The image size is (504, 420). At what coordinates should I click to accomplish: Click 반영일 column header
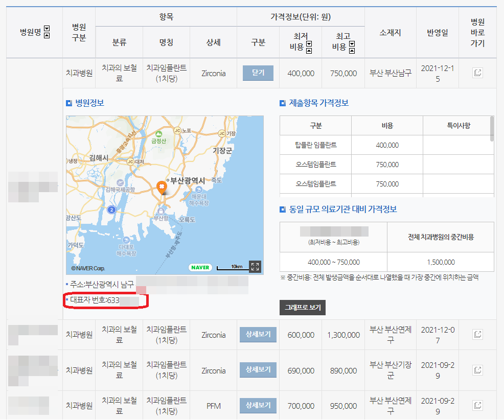pos(438,33)
